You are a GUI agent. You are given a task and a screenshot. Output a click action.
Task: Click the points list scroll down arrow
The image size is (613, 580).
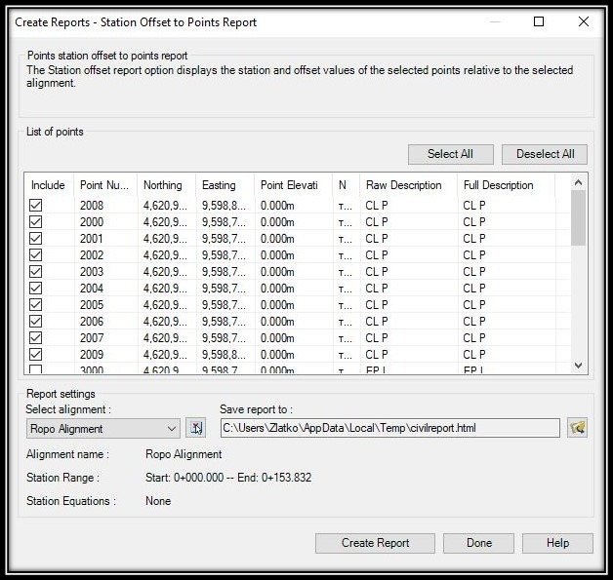[x=578, y=366]
